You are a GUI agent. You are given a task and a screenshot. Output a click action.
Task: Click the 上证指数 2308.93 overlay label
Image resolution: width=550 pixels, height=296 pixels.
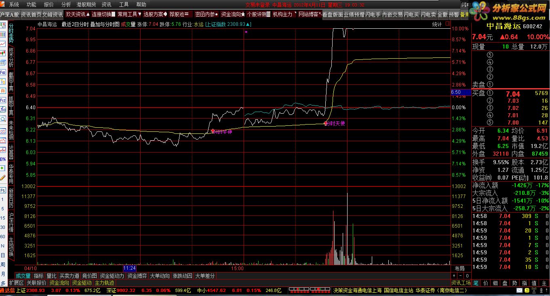228,24
